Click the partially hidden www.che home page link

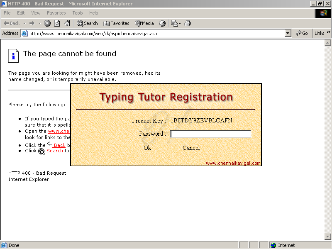59,131
